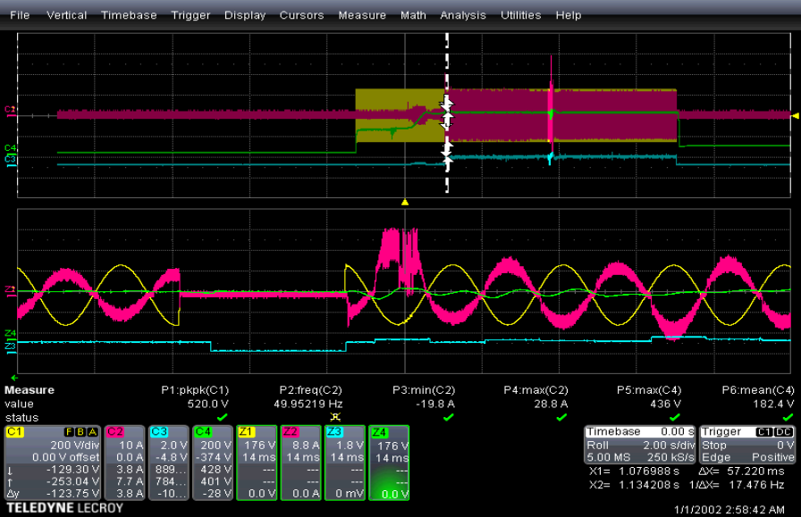Open the Timebase menu
801x517 pixels.
tap(129, 15)
